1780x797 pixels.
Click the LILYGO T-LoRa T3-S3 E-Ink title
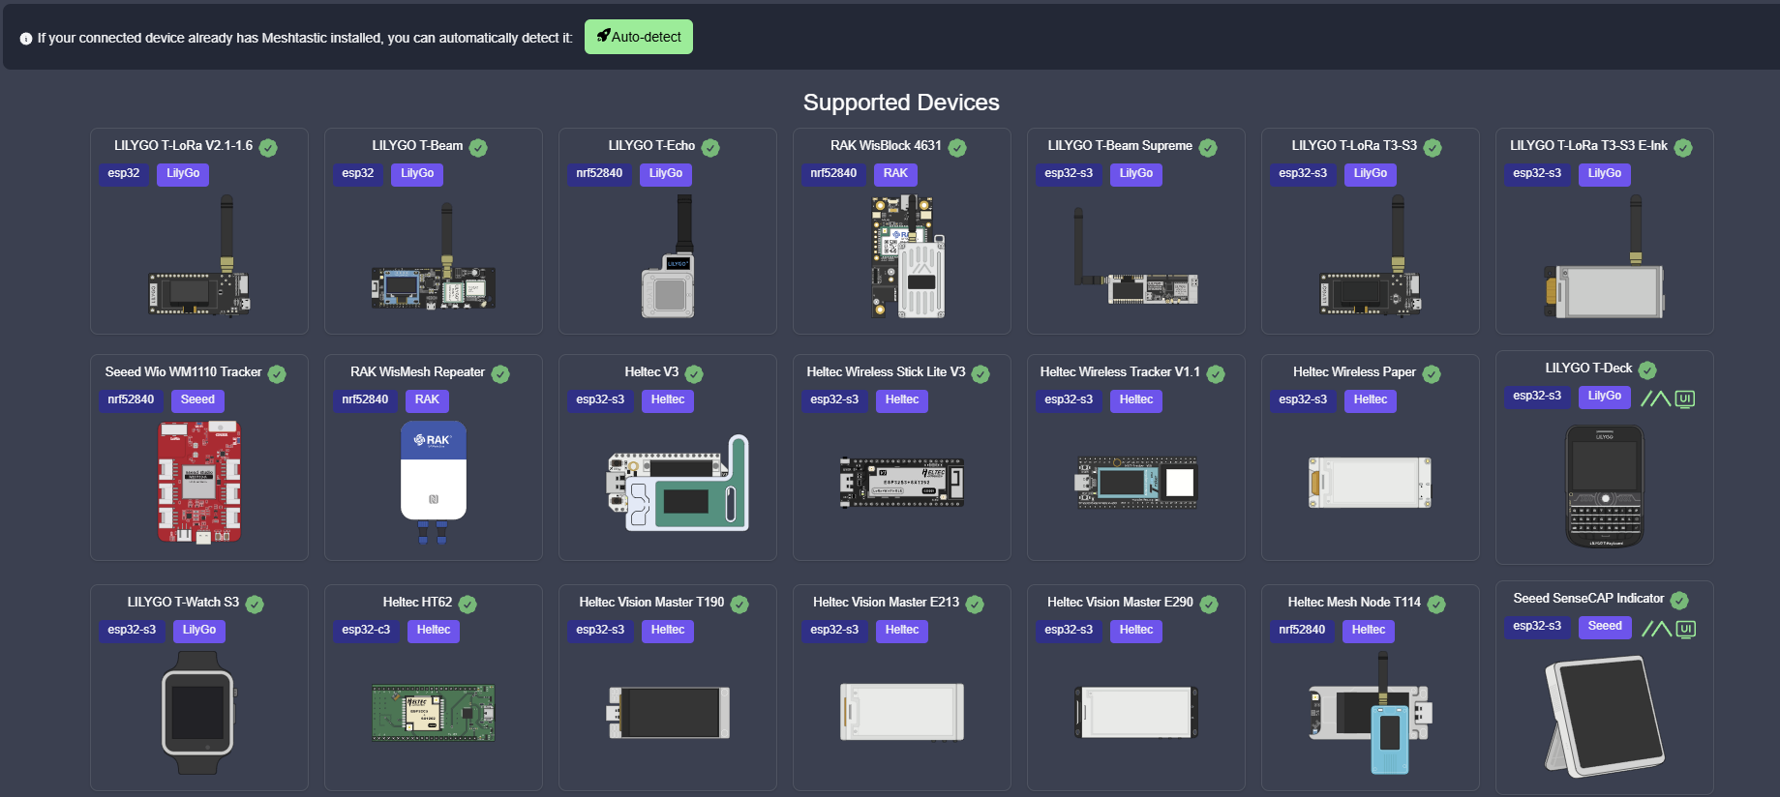[x=1588, y=146]
